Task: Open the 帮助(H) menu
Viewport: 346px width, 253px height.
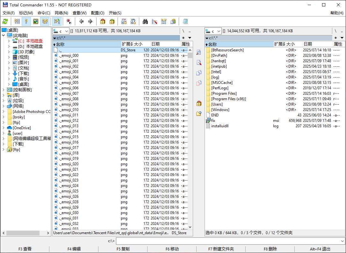Action: click(337, 13)
